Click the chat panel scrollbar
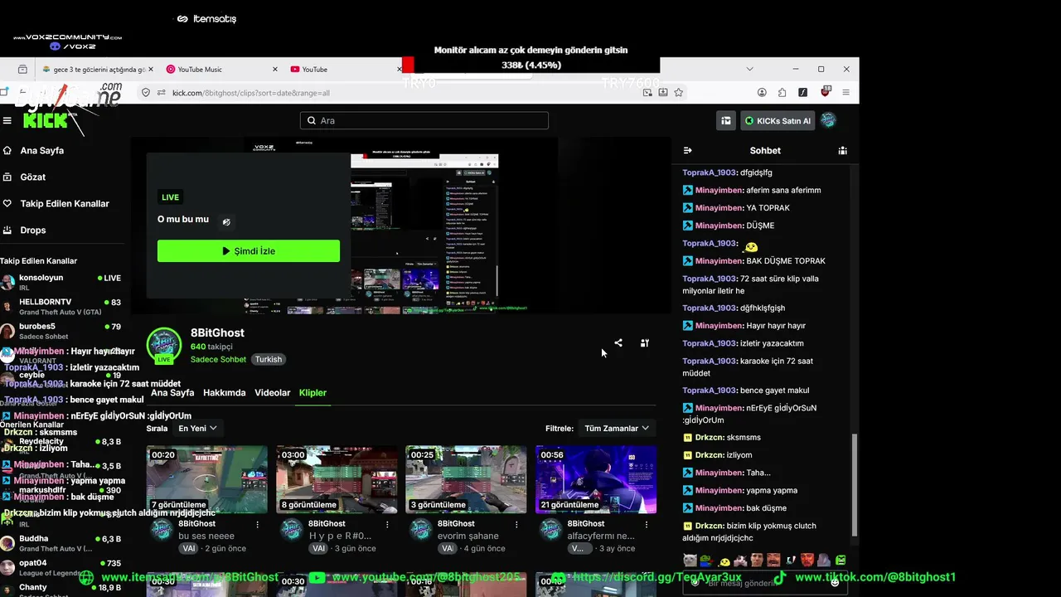The width and height of the screenshot is (1061, 597). (855, 485)
